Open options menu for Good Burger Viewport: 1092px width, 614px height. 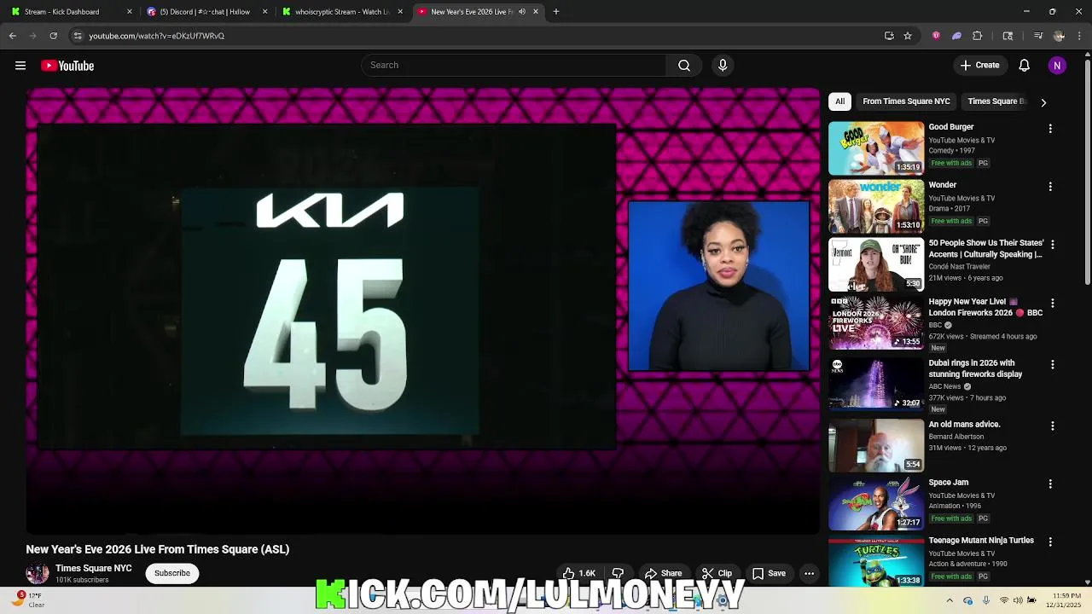[x=1050, y=129]
